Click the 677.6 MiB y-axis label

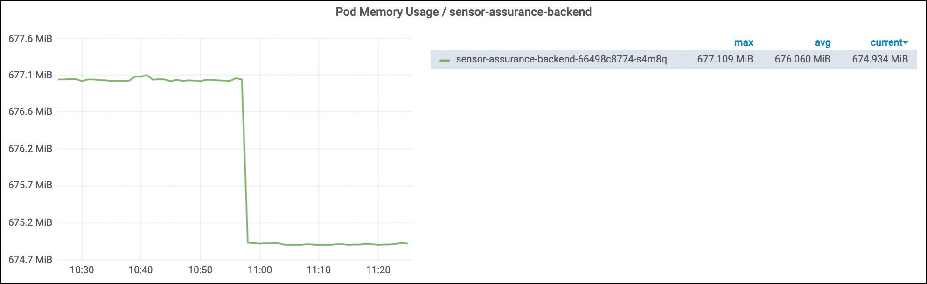click(x=30, y=39)
